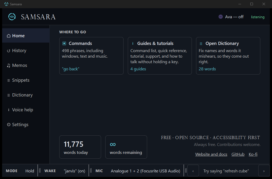Click the Dictionary list icon in sidebar

(8, 95)
